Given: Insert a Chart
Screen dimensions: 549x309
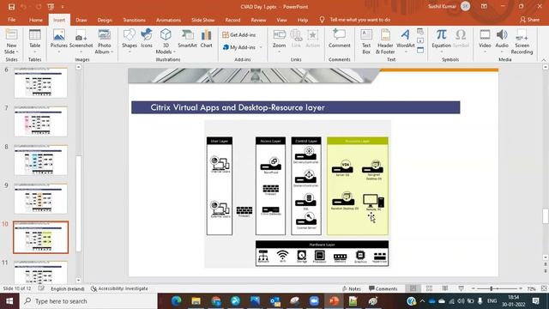Looking at the screenshot, I should [206, 39].
